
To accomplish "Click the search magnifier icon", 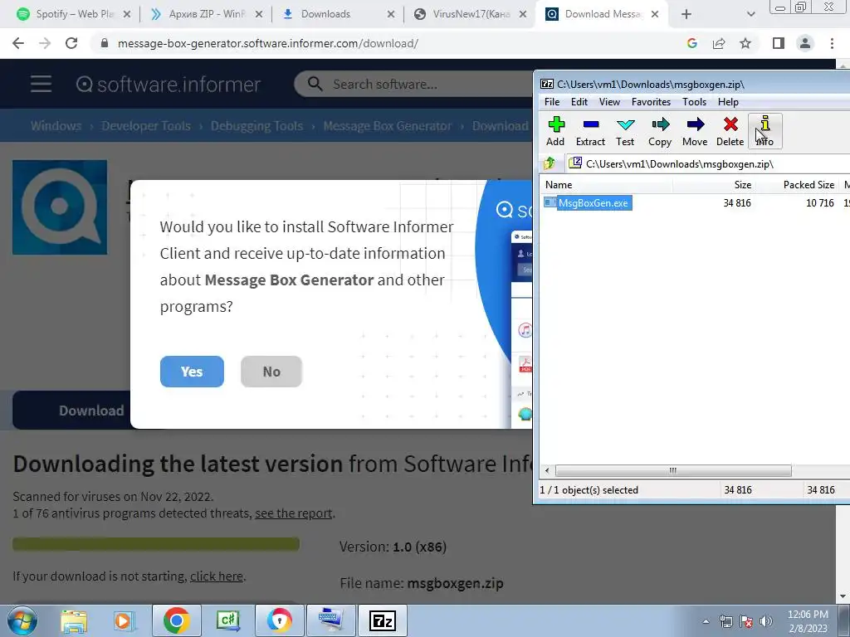I will pos(315,84).
